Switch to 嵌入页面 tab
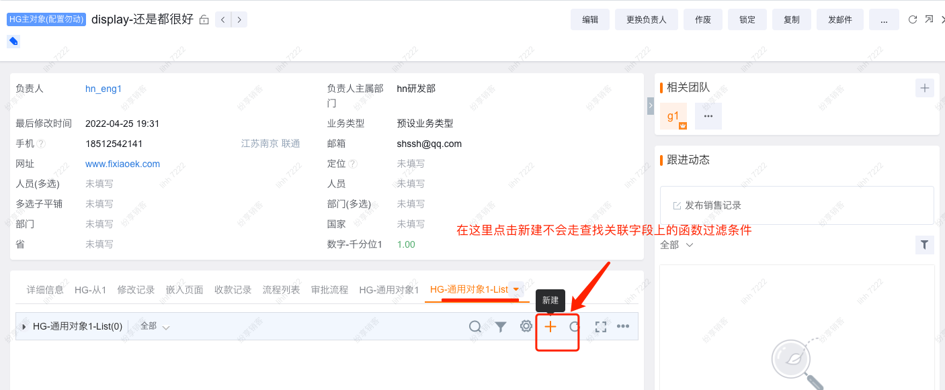The width and height of the screenshot is (945, 390). coord(184,290)
